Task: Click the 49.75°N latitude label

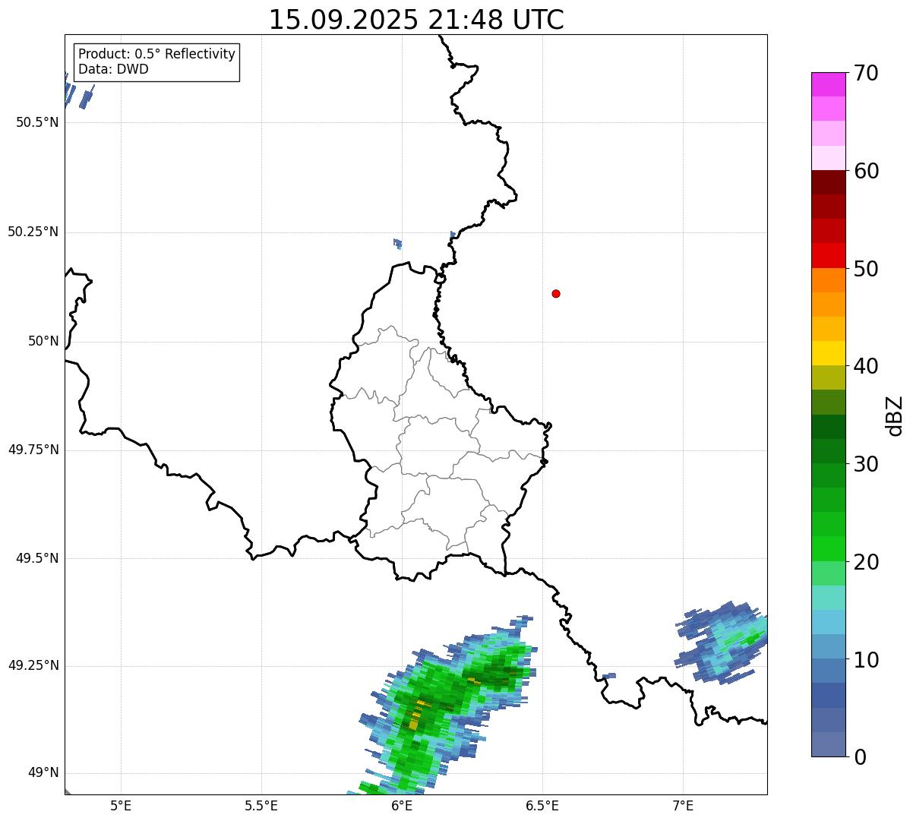Action: click(x=33, y=450)
